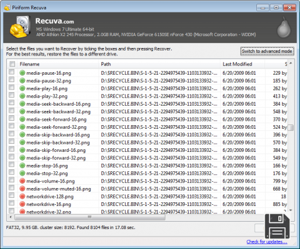
Task: Click the green status dot for media-play-16.png
Action: [22, 88]
